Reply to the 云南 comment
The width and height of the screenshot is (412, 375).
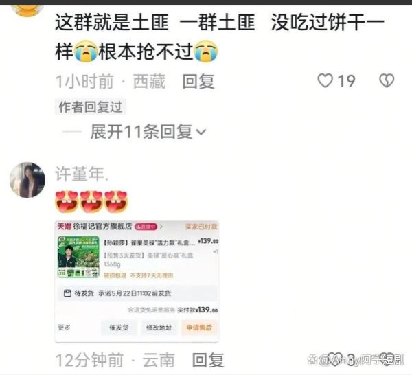(x=208, y=360)
